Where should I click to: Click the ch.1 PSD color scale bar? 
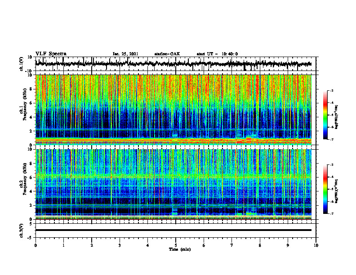325,115
